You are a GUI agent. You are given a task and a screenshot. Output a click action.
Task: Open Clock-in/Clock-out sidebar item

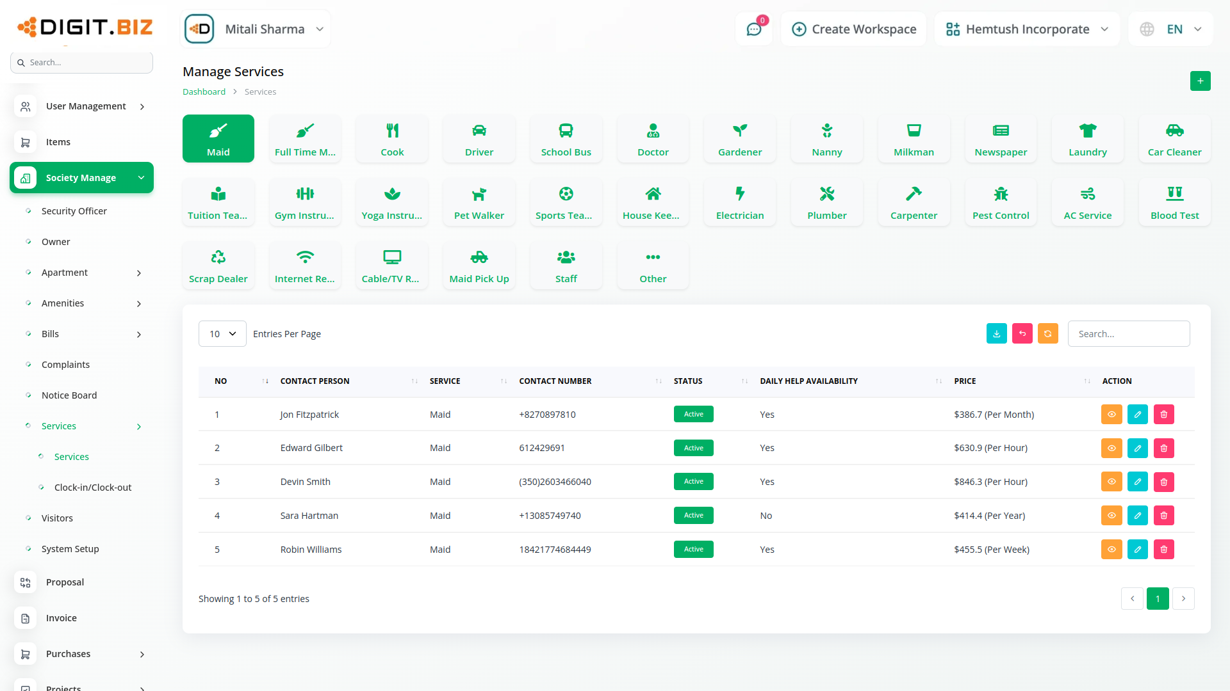coord(93,488)
